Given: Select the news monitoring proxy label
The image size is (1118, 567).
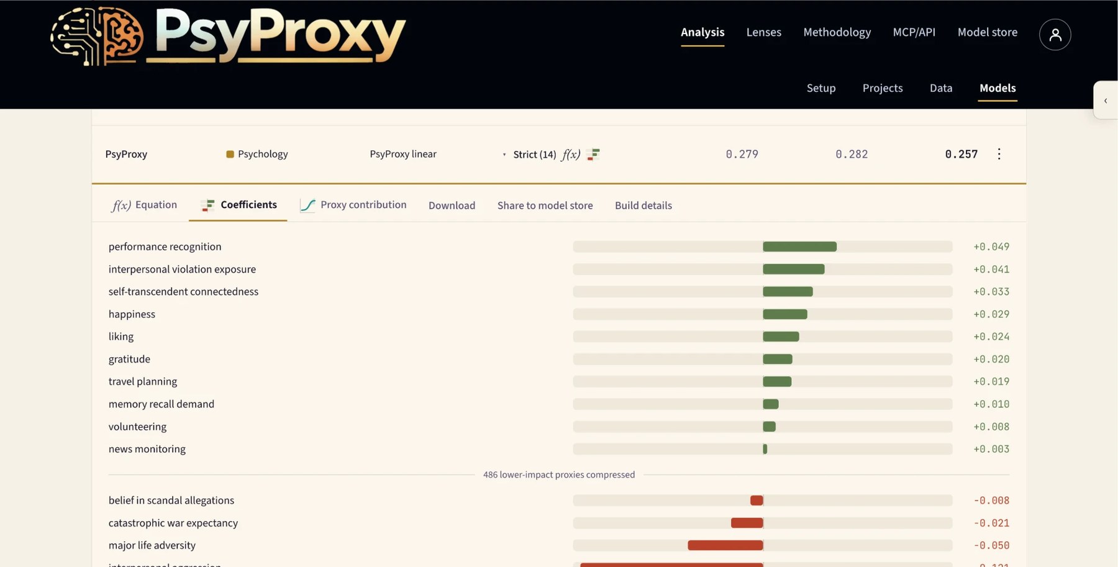Looking at the screenshot, I should [147, 449].
